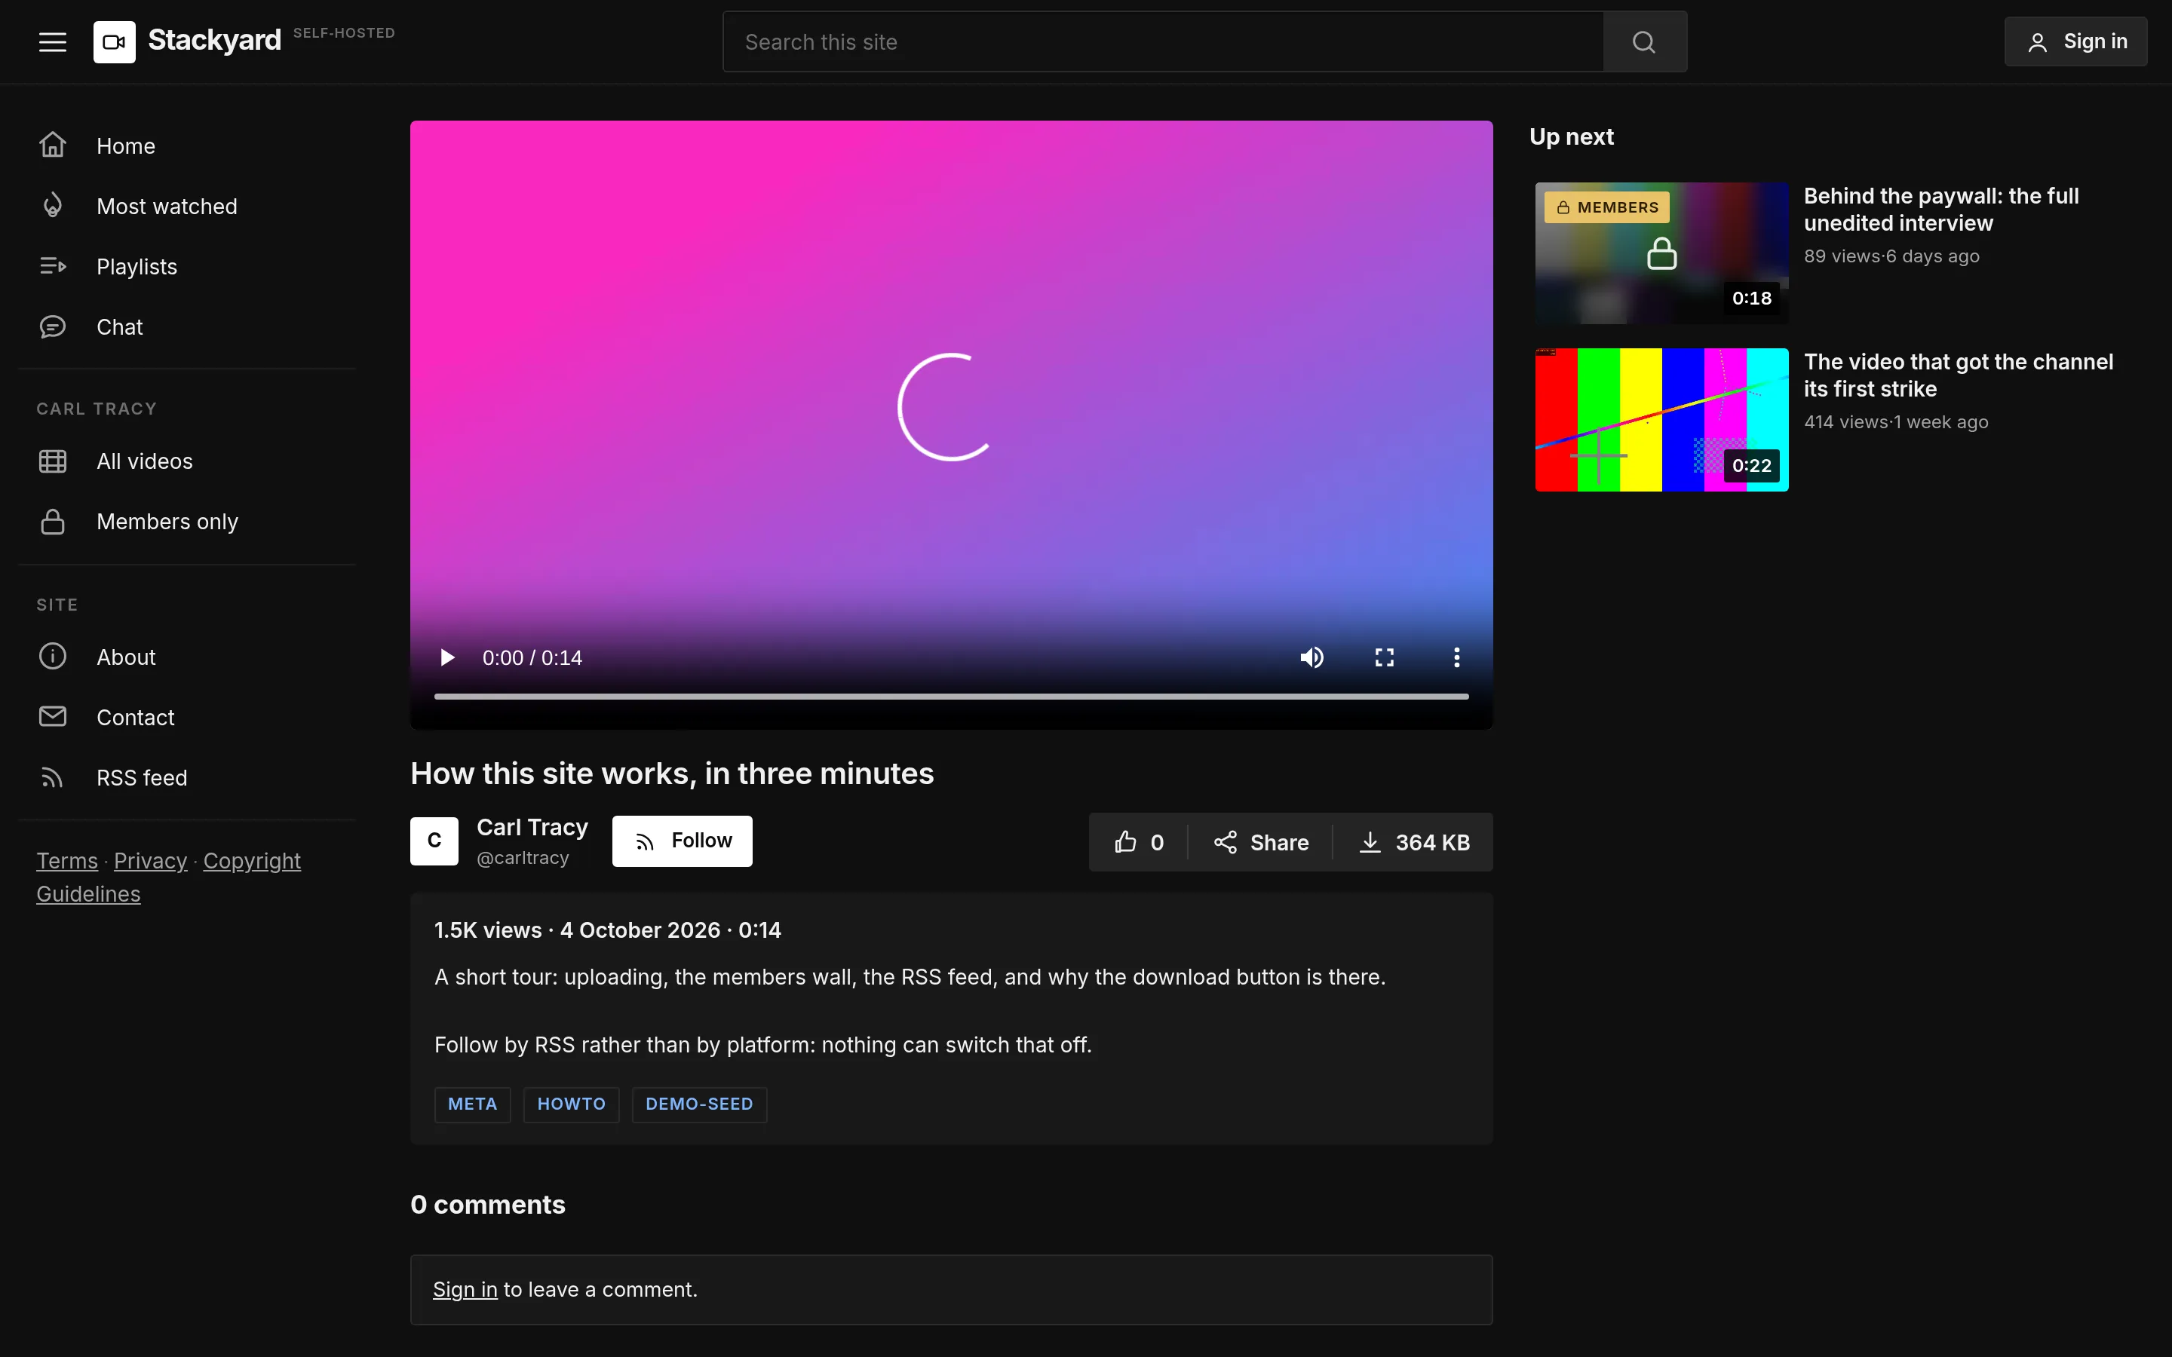Click Sign in link to comment
2172x1357 pixels.
(x=465, y=1290)
